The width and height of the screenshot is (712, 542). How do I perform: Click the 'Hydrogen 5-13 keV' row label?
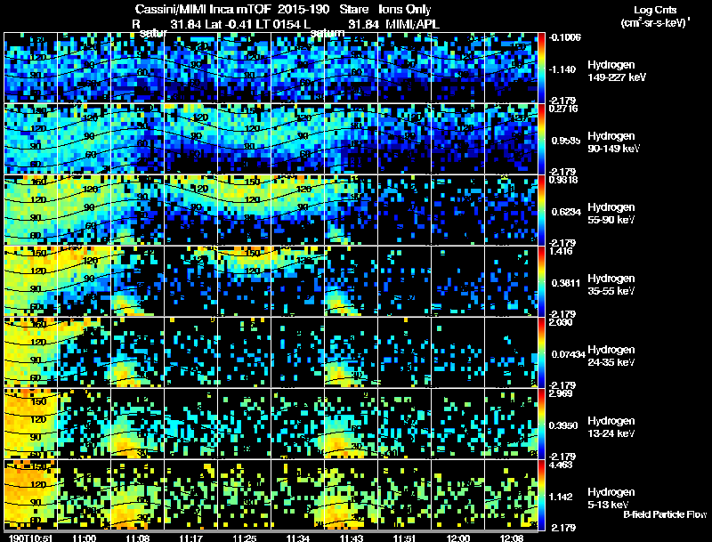pos(611,498)
